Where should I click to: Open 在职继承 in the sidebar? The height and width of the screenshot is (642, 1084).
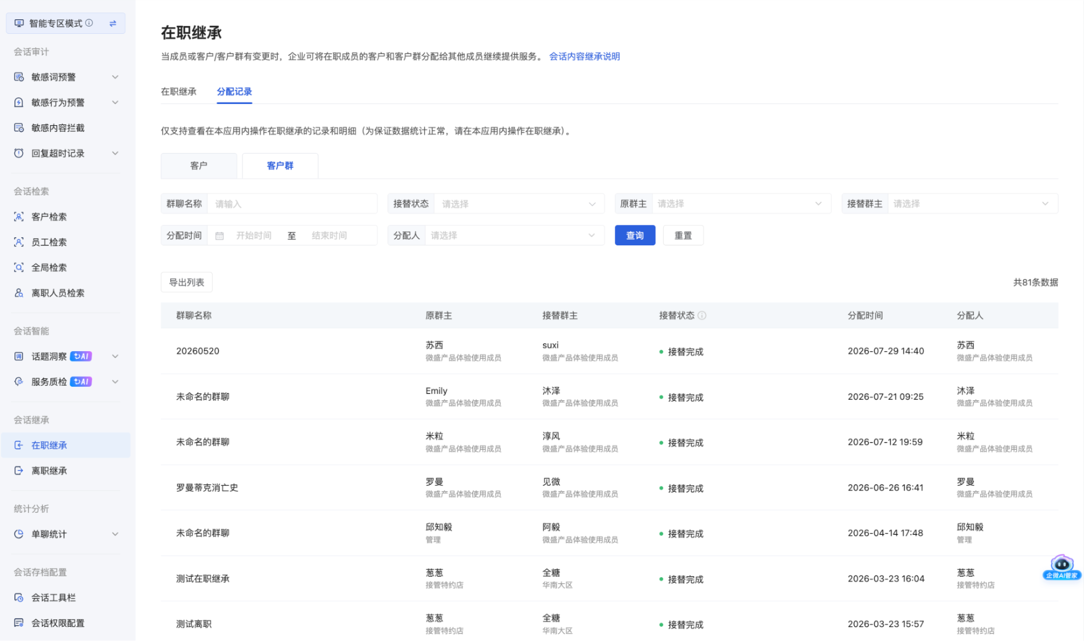[66, 445]
